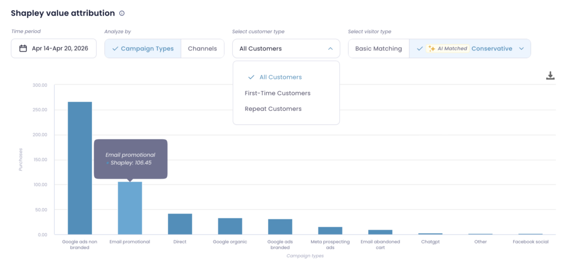Download the chart using the download icon

tap(550, 76)
